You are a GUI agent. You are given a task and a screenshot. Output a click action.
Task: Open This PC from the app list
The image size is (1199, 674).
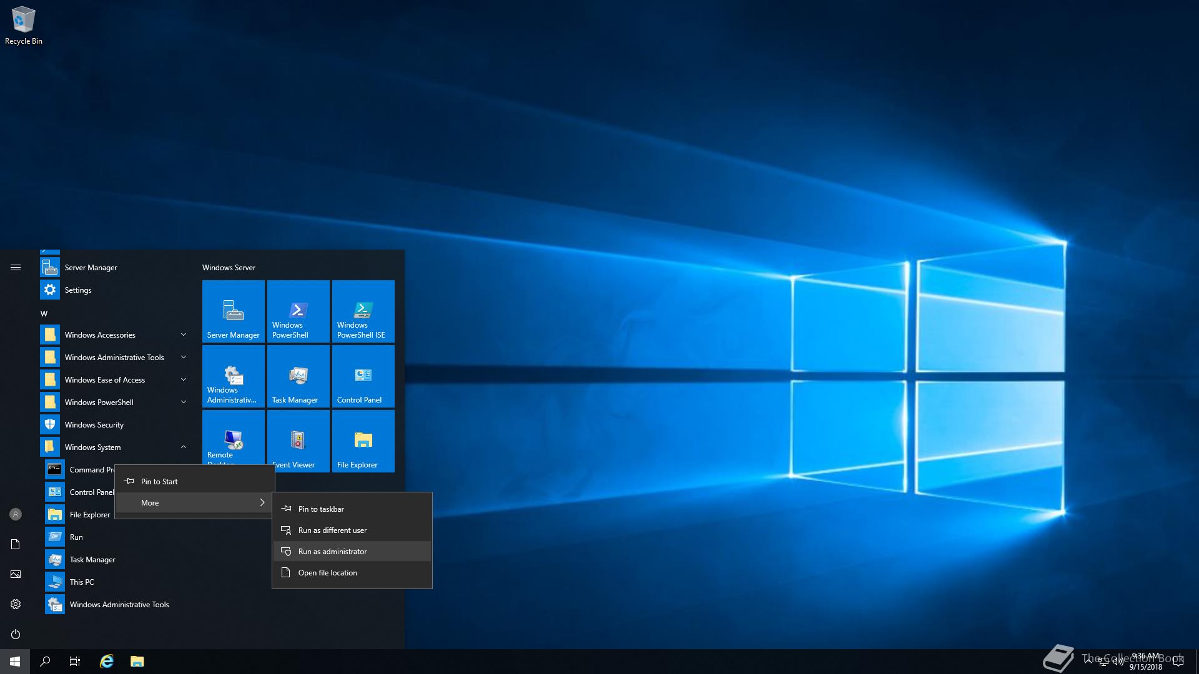(x=117, y=582)
